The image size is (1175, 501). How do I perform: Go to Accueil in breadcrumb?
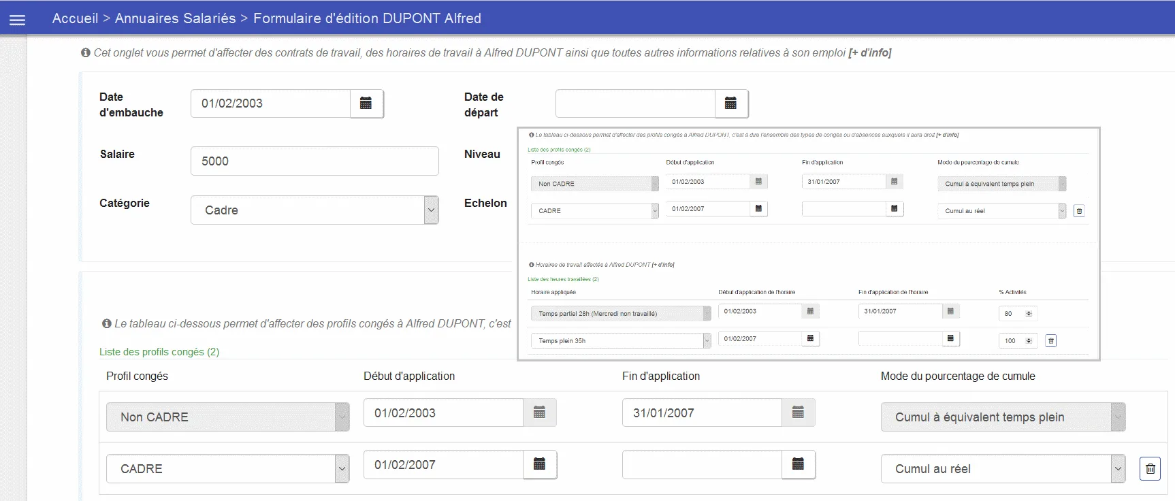click(x=75, y=18)
